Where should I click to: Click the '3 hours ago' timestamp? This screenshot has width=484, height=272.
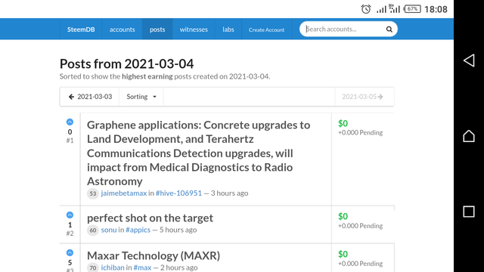(x=229, y=193)
